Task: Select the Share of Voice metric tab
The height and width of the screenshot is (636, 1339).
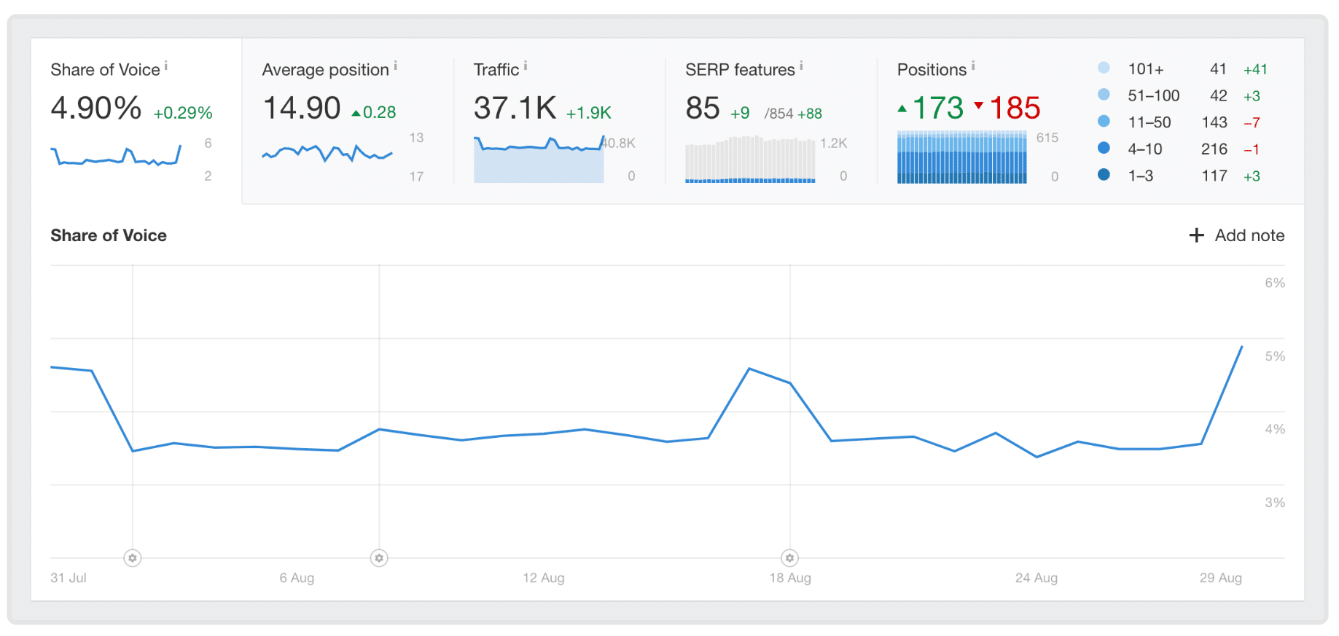Action: pyautogui.click(x=136, y=121)
